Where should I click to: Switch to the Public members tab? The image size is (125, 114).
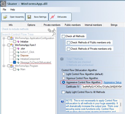coord(72,25)
